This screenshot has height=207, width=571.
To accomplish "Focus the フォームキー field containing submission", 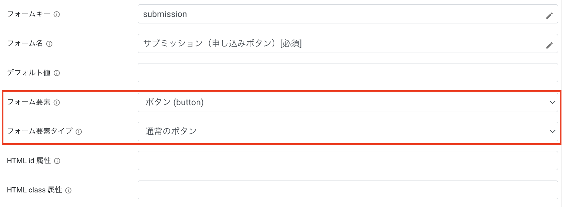I will point(340,14).
